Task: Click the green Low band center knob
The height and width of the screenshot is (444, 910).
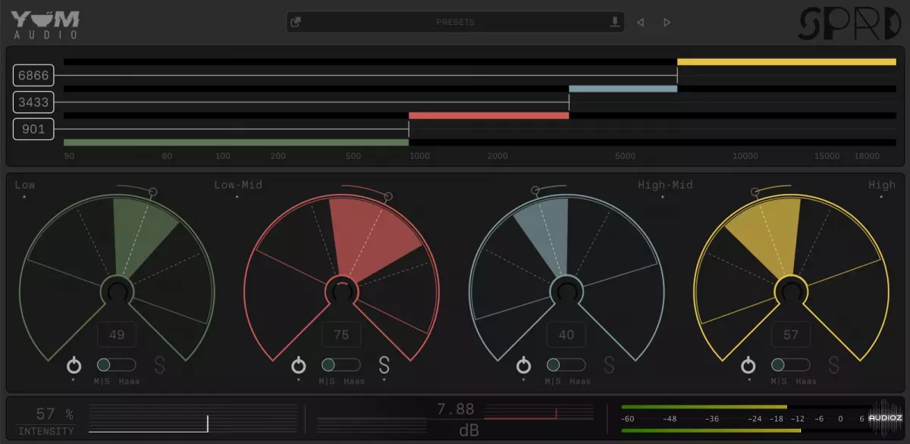Action: point(117,292)
